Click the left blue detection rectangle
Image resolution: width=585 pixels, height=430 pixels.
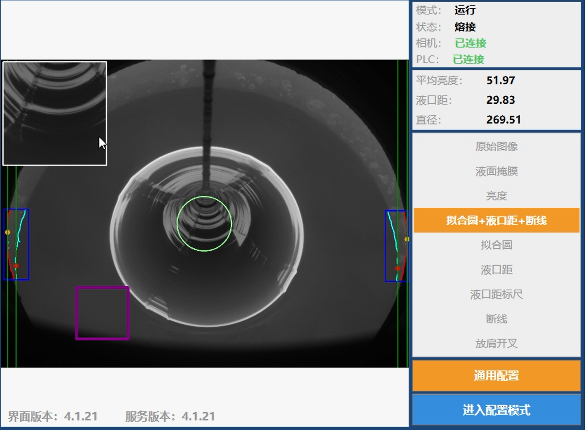coord(16,245)
